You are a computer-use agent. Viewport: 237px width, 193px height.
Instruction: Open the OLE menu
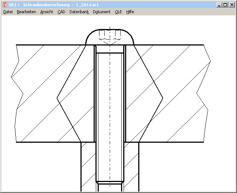point(118,12)
